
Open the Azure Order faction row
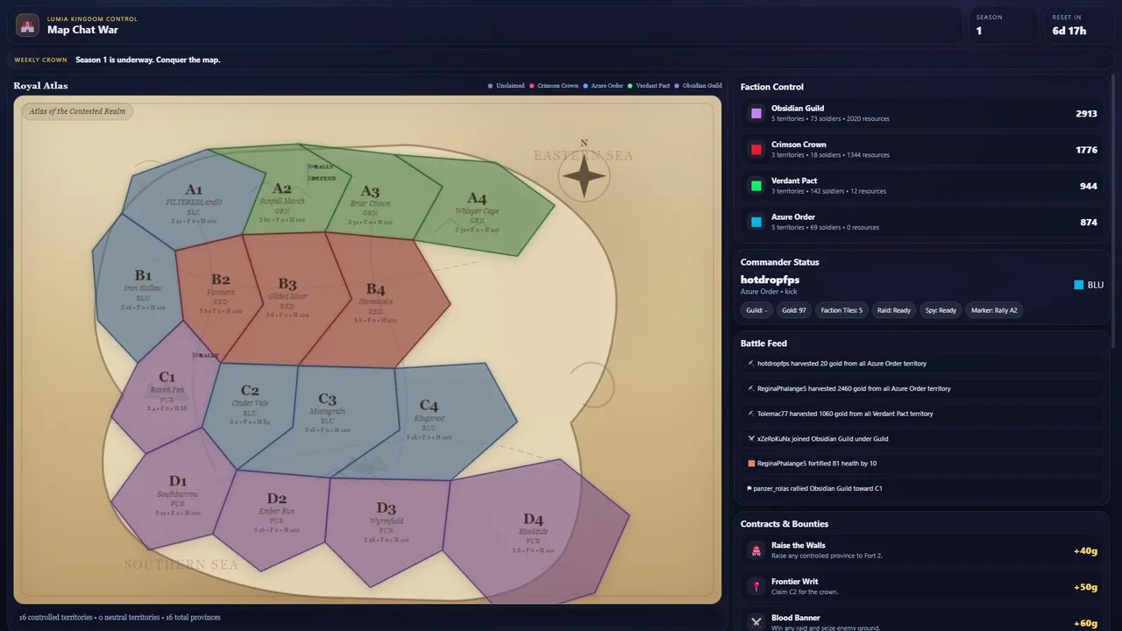[x=924, y=222]
